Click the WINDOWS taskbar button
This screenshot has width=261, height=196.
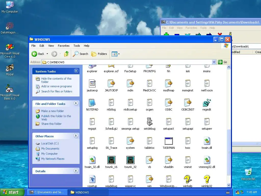88,192
